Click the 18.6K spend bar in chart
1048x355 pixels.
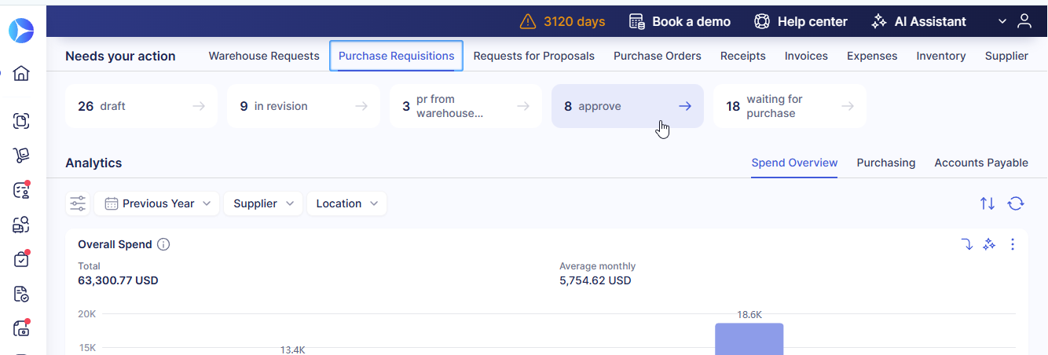pos(749,339)
